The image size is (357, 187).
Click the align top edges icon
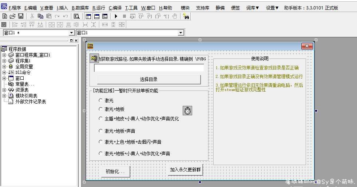tap(32, 25)
